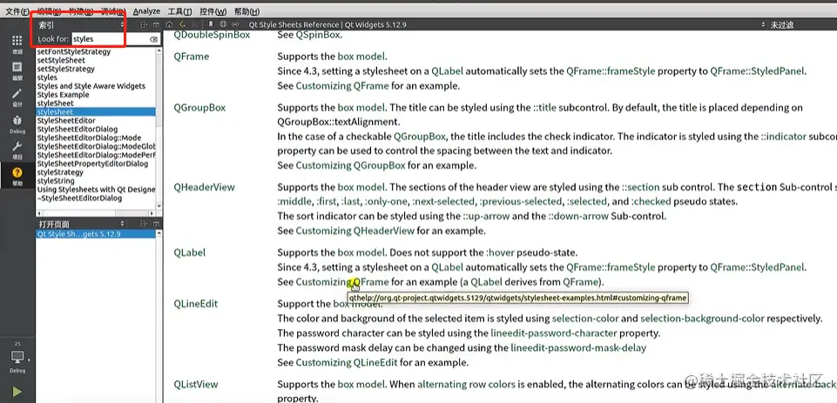The image size is (837, 403).
Task: Switch to the 欢迎 welcome mode
Action: click(17, 45)
